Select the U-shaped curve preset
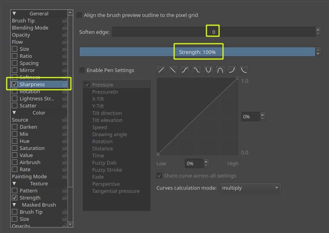Screen dimensions: 329x233 coord(208,70)
